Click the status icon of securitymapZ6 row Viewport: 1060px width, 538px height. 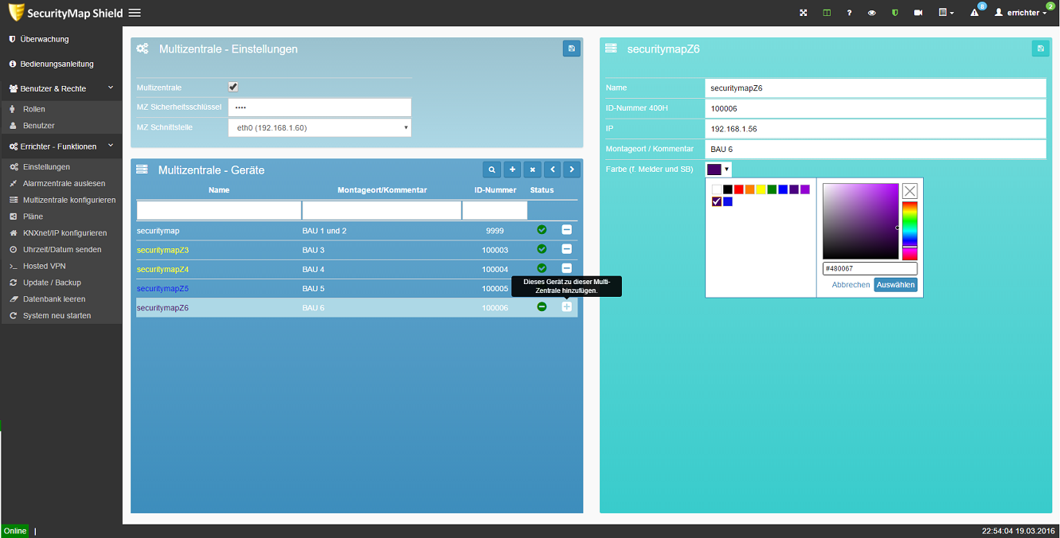coord(542,306)
